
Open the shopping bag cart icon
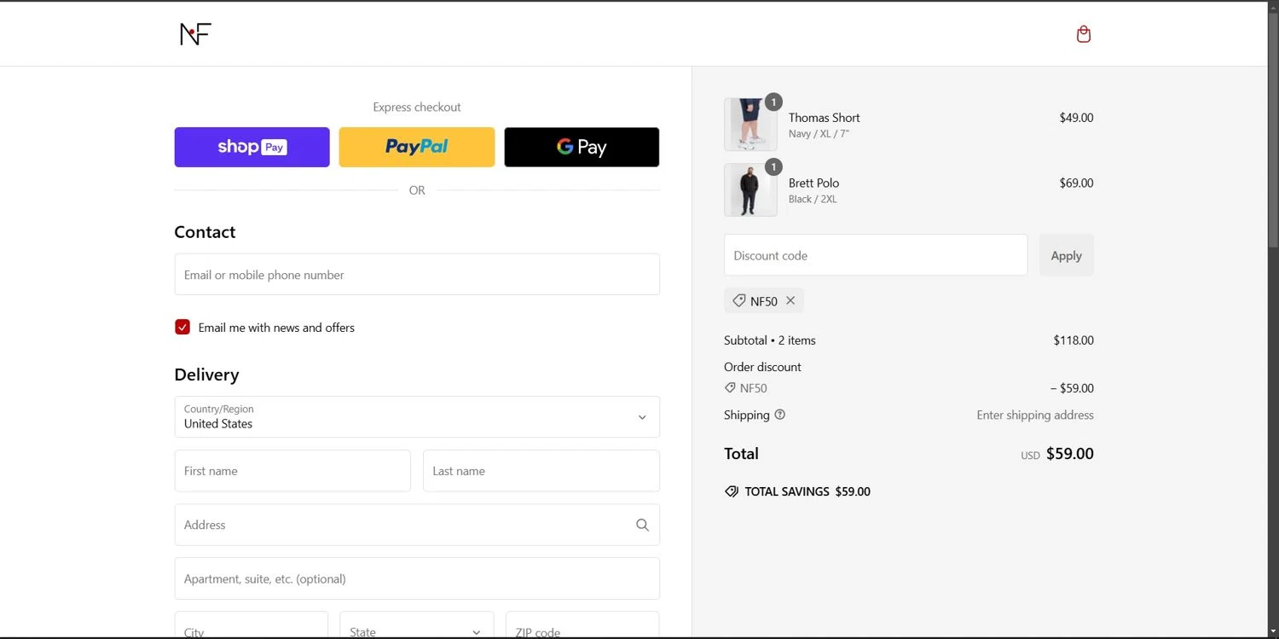coord(1084,34)
